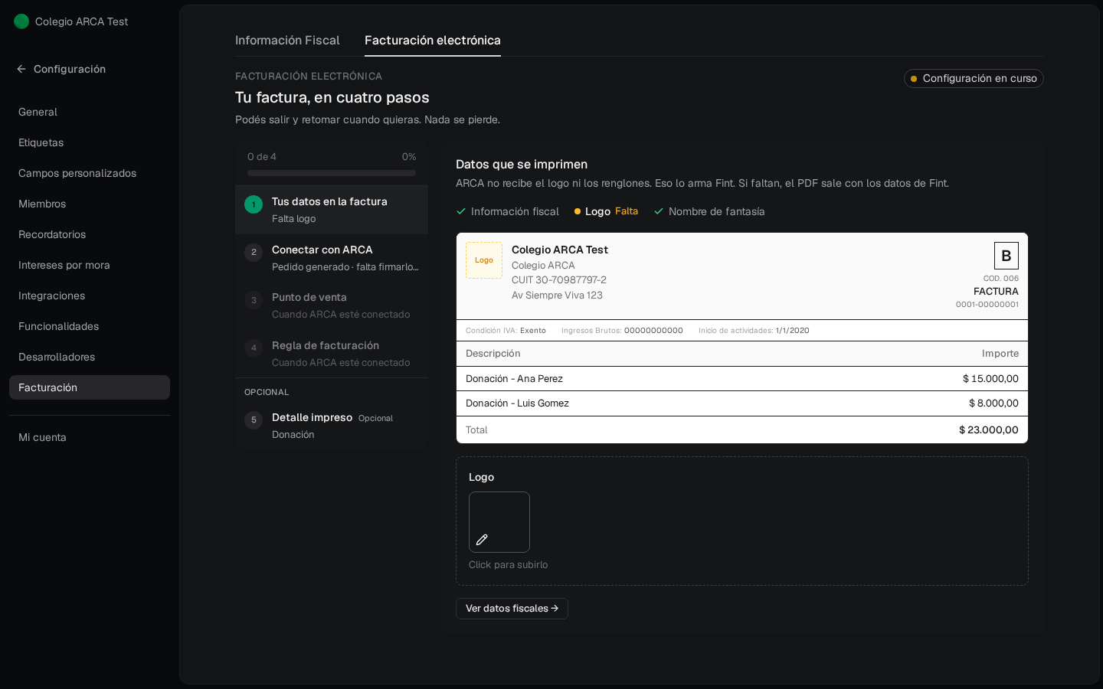Click invoice number 0001-00000001
This screenshot has height=689, width=1103.
click(x=987, y=305)
